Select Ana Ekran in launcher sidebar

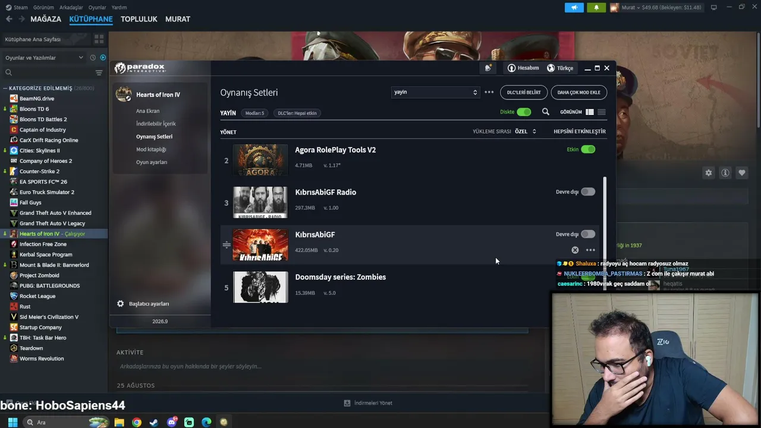[x=147, y=111]
